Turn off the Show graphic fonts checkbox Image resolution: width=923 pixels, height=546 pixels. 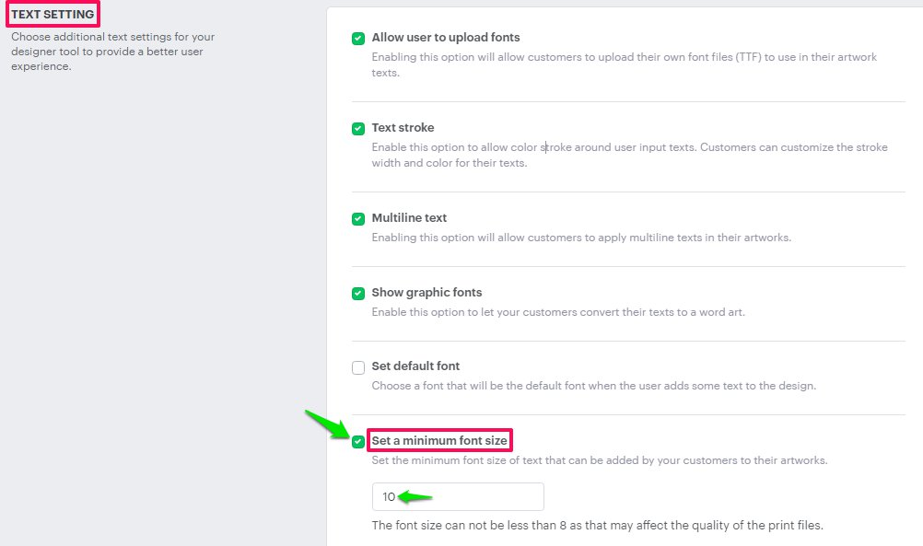(x=358, y=294)
